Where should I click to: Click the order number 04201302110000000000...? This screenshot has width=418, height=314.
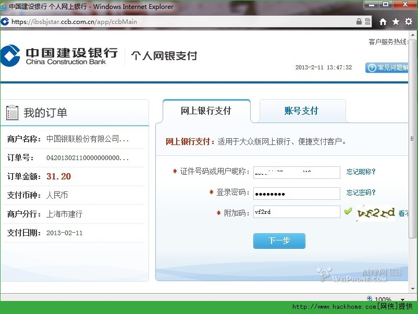tap(88, 158)
